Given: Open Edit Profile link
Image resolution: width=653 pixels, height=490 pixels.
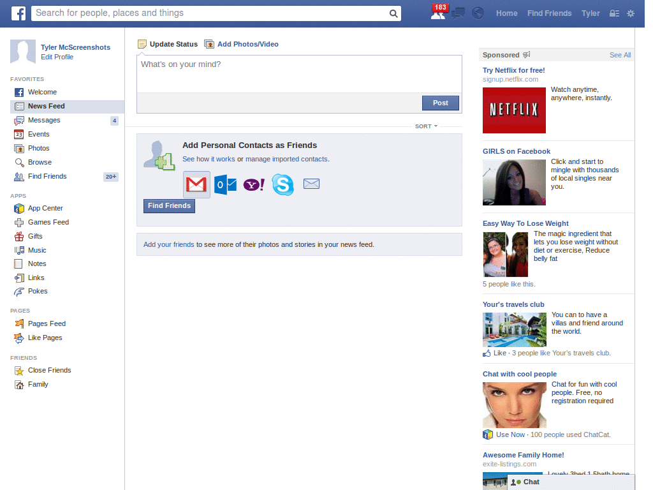Looking at the screenshot, I should tap(57, 57).
